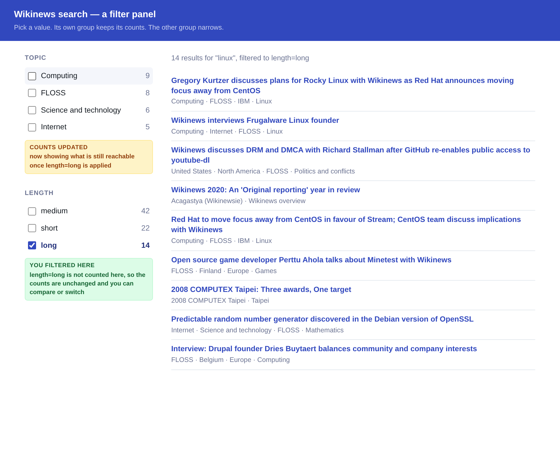Select the medium length checkbox
This screenshot has height=474, width=560.
(x=32, y=211)
